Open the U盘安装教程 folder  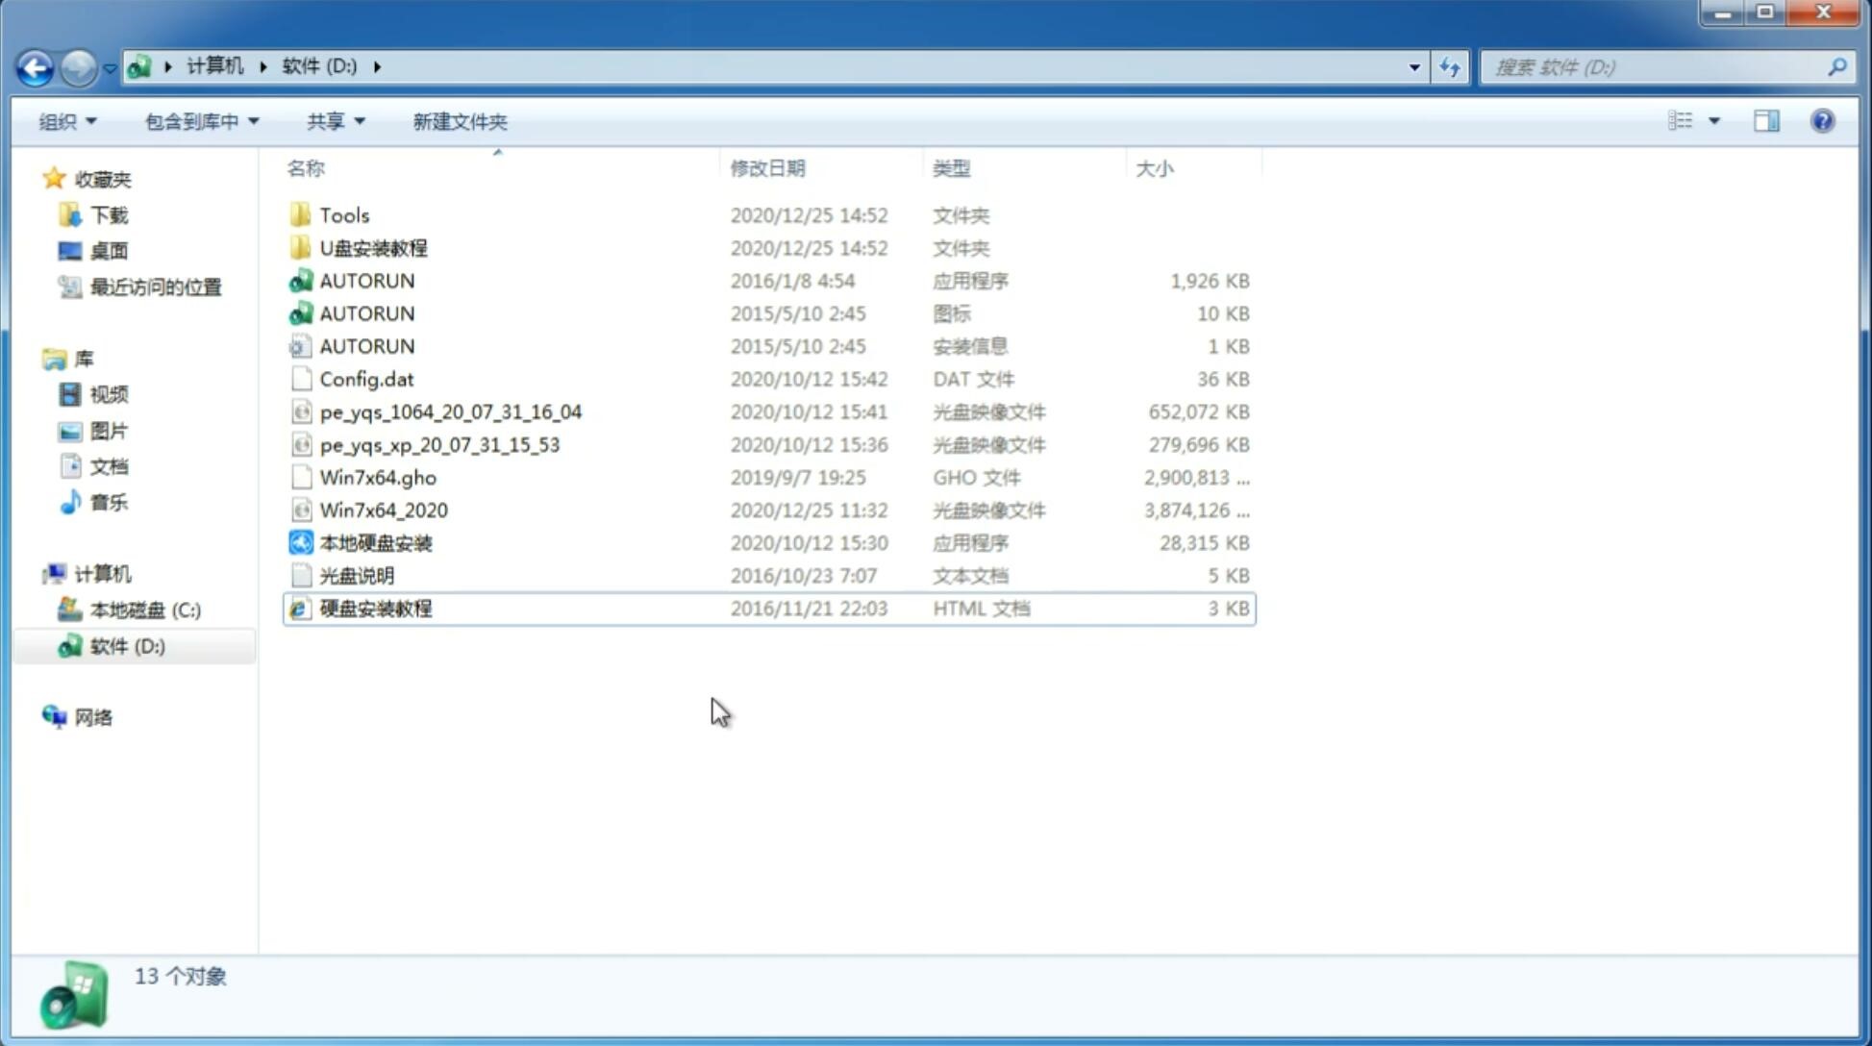pos(371,247)
